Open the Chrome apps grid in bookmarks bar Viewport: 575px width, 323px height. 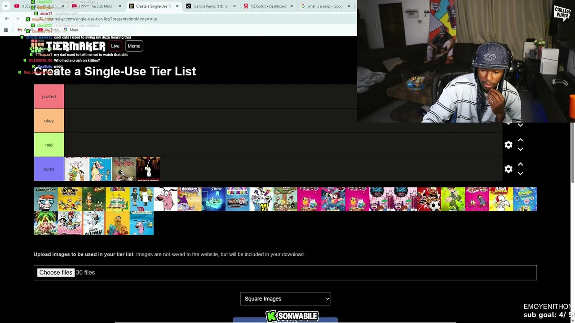click(6, 30)
